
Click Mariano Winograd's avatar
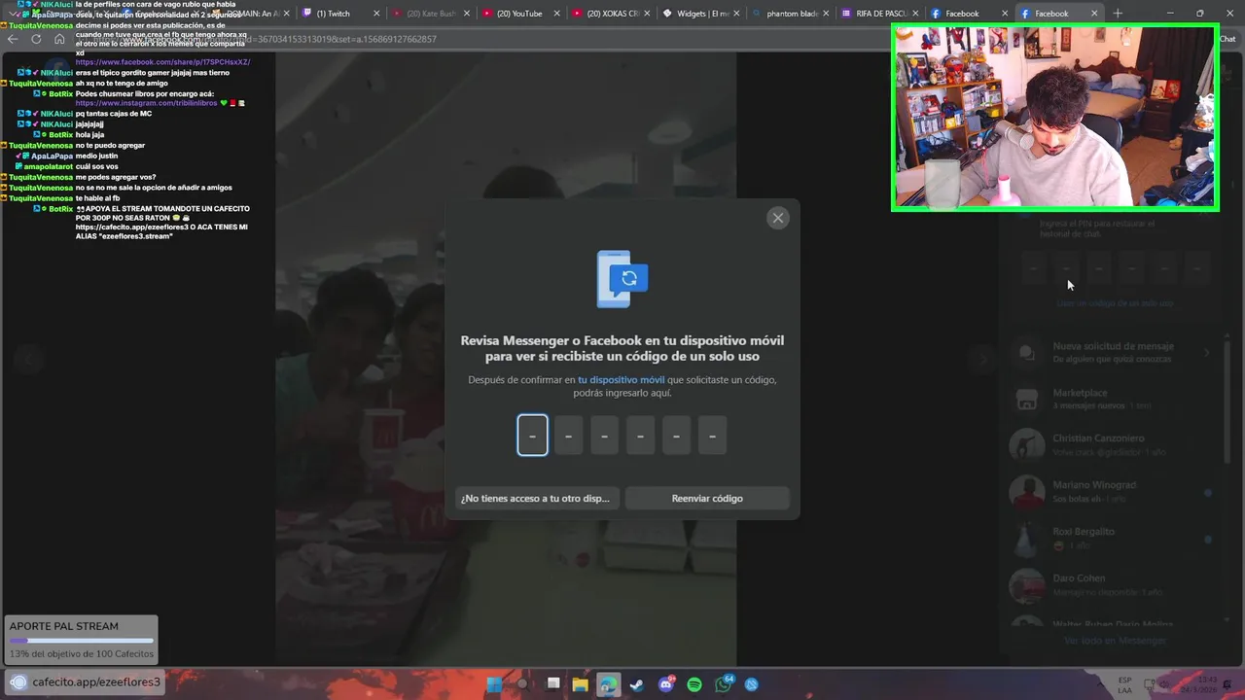coord(1026,491)
